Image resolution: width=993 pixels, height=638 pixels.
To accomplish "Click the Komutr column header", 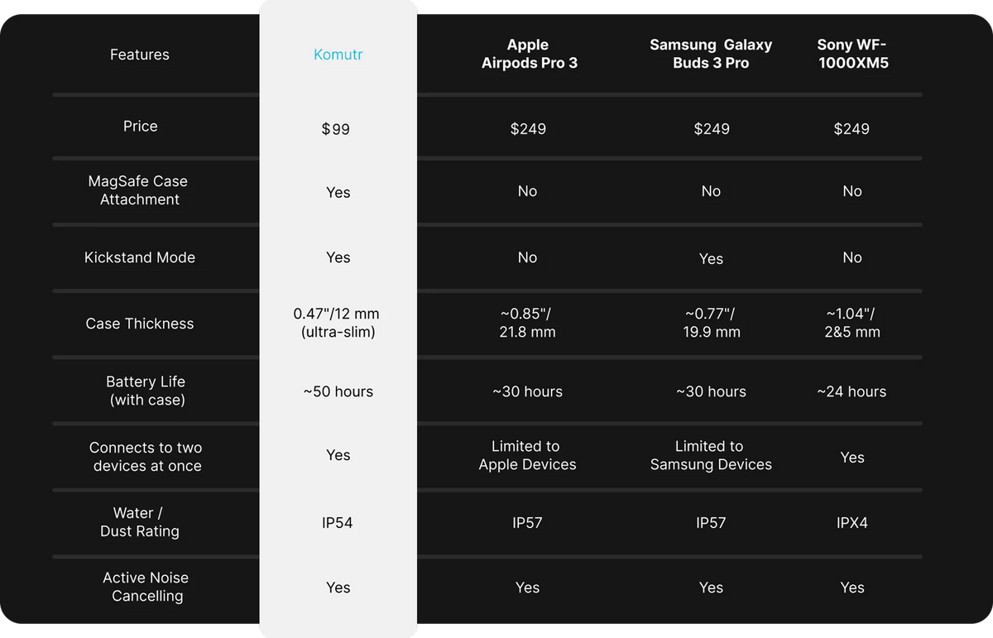I will [x=338, y=55].
